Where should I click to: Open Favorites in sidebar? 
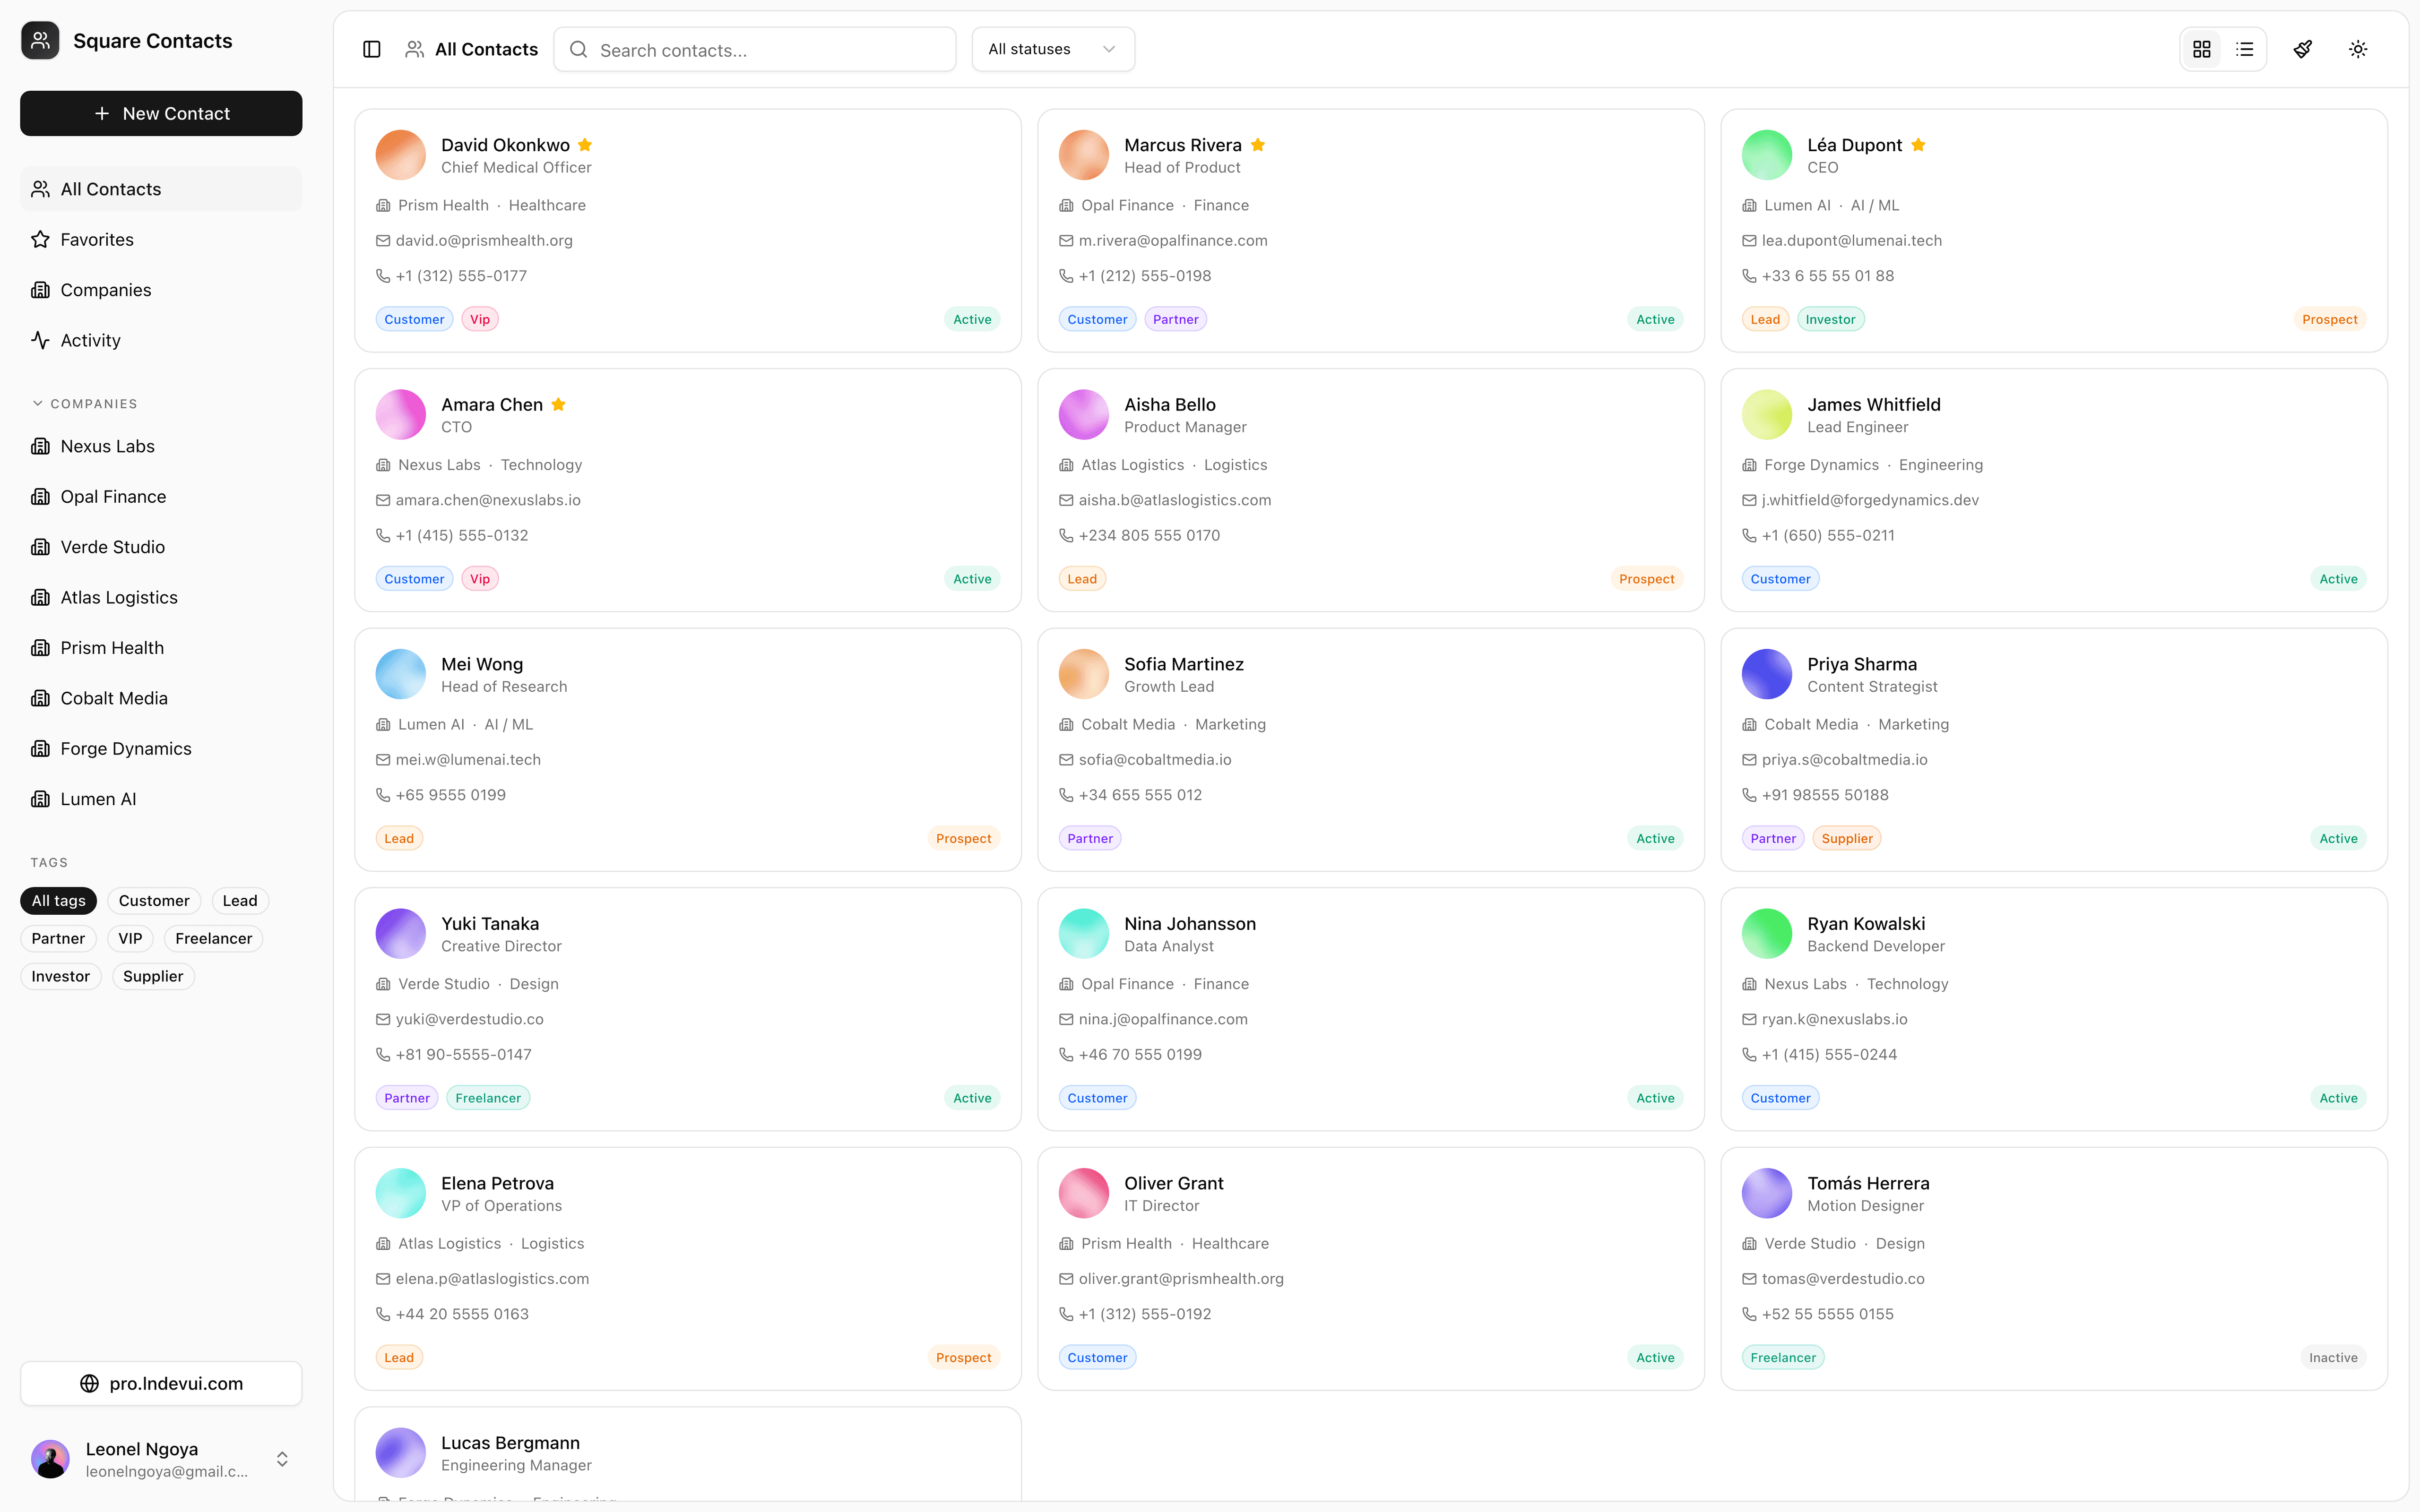point(161,239)
